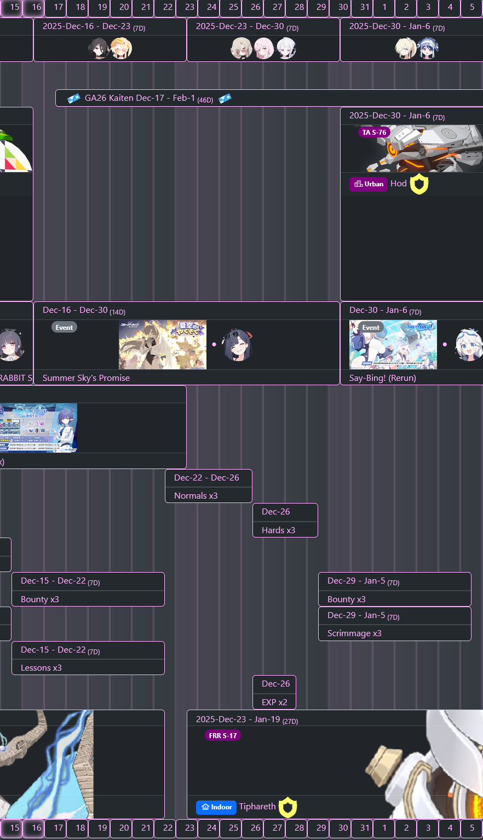The image size is (483, 840).
Task: Click the Hards x3 entry
Action: pyautogui.click(x=278, y=530)
